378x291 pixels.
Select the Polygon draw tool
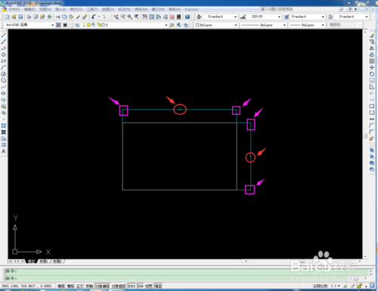click(x=4, y=54)
